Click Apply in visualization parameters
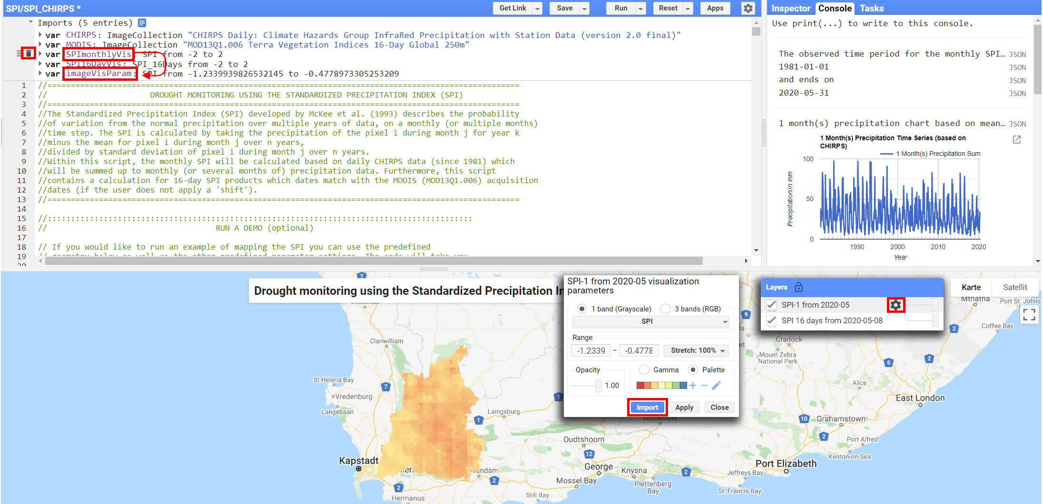Image resolution: width=1043 pixels, height=504 pixels. 684,407
